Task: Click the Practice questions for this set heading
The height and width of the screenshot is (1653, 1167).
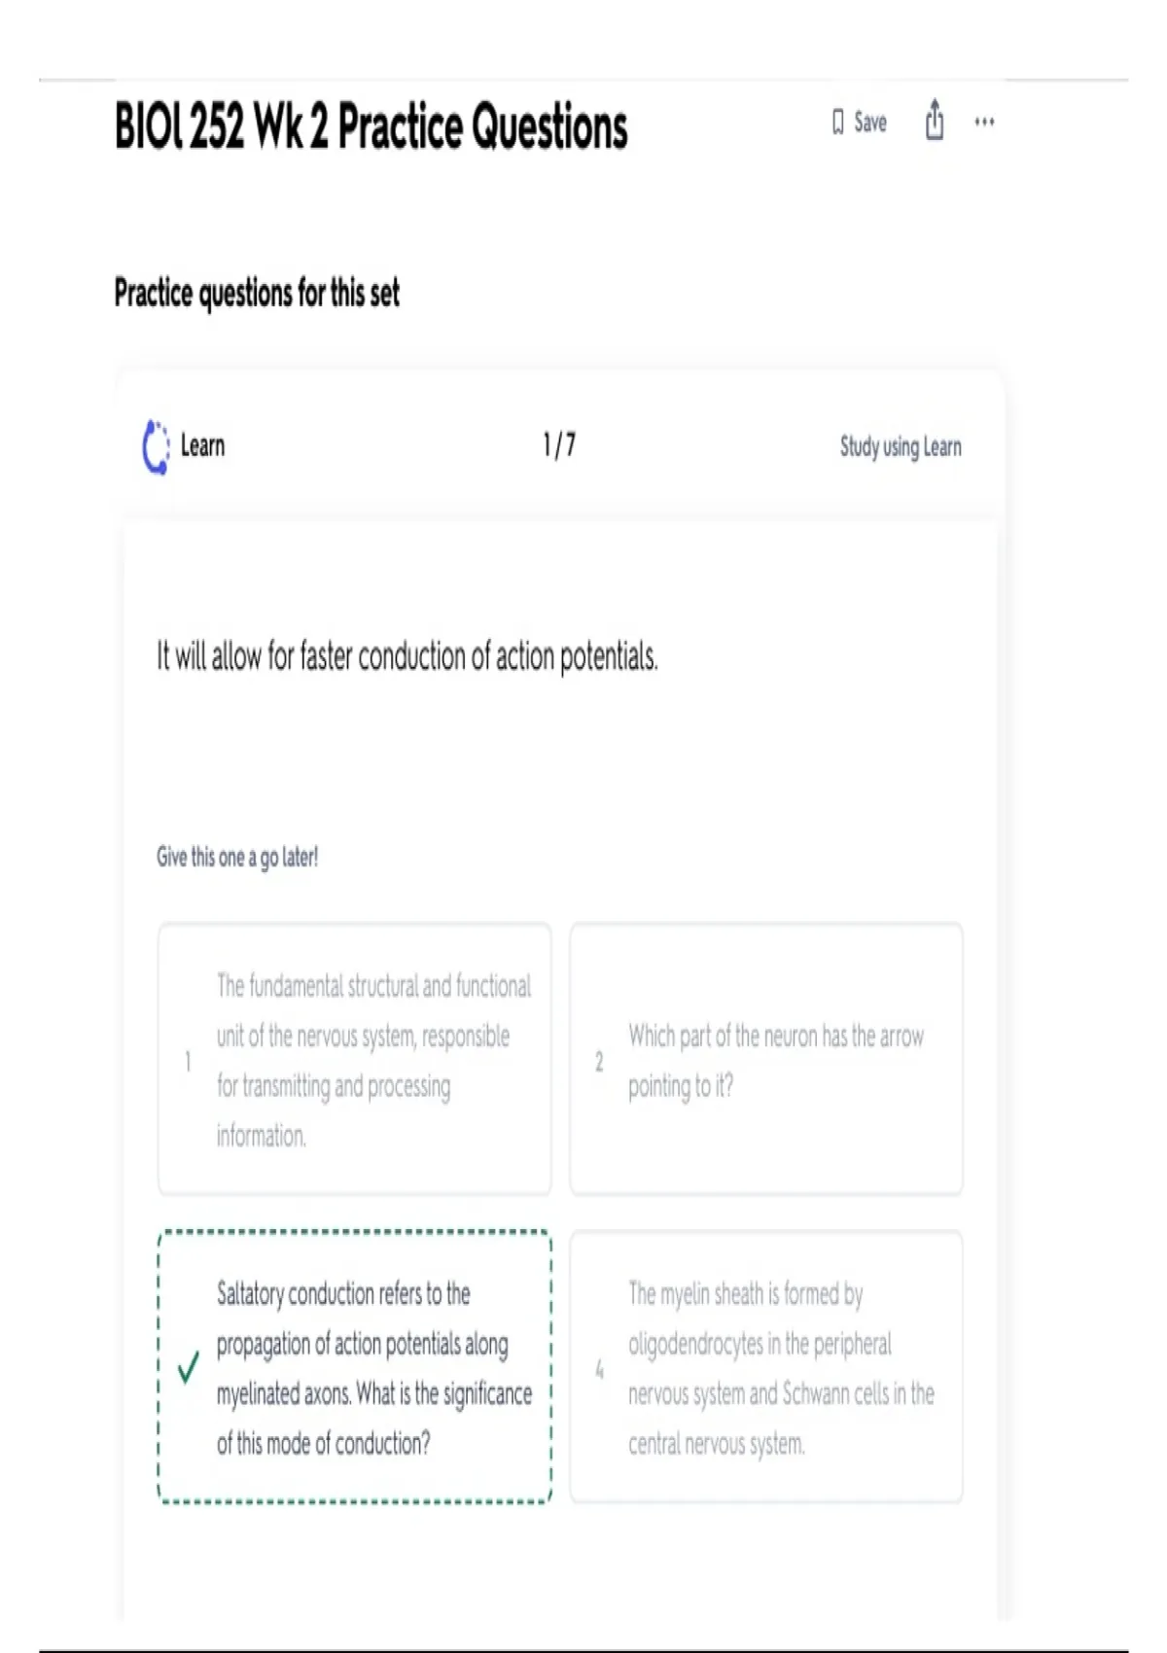Action: point(257,293)
